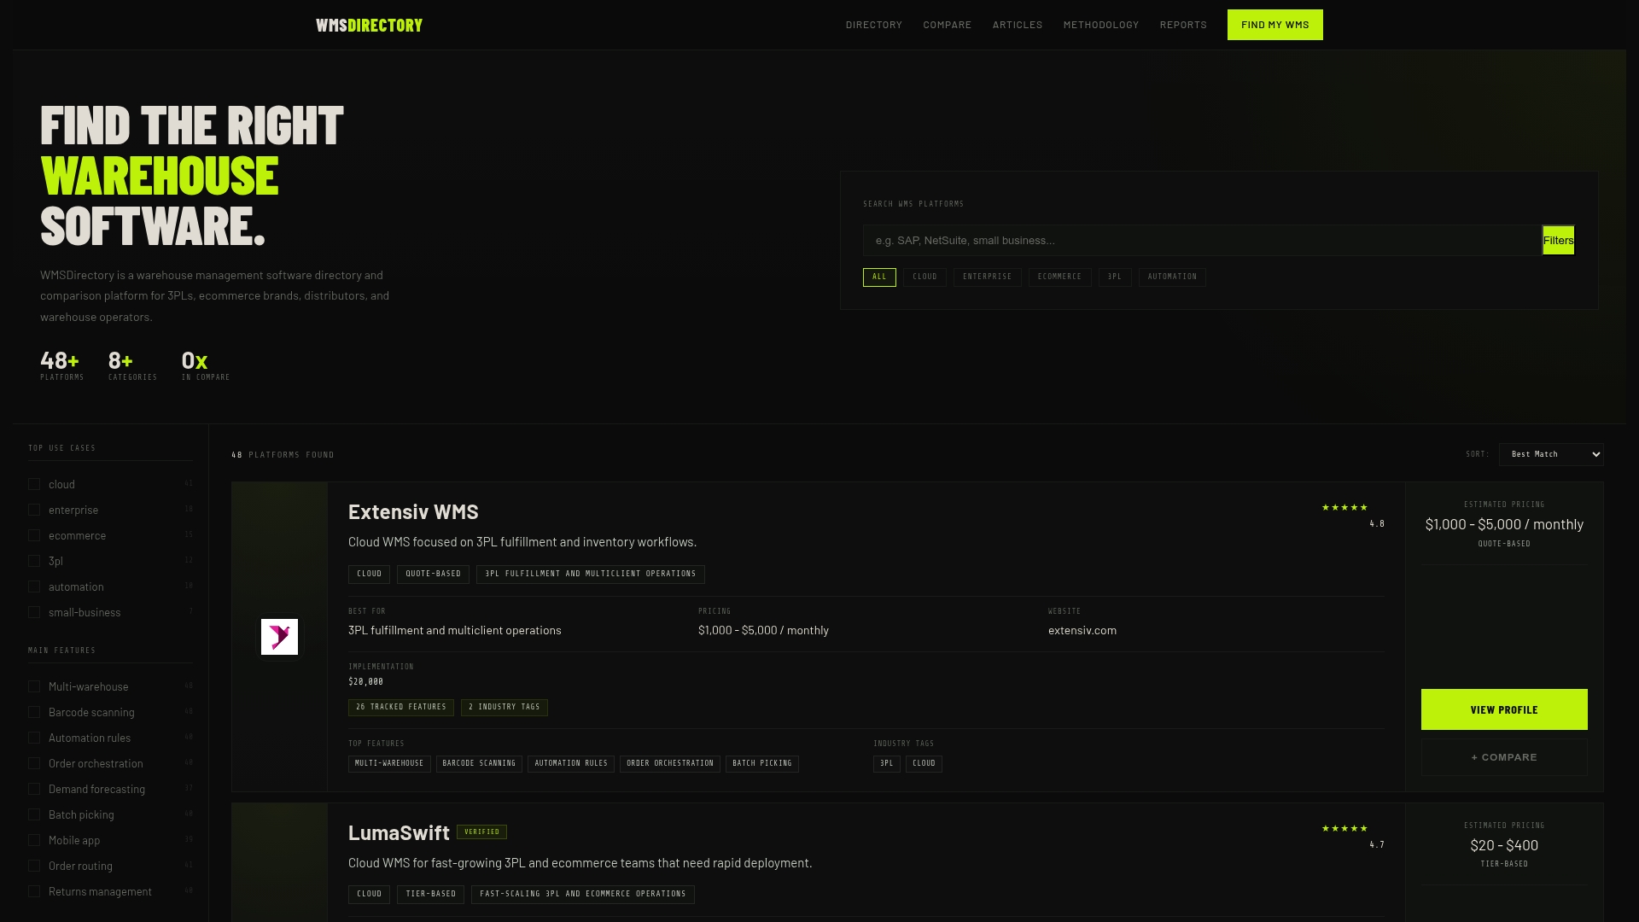
Task: Toggle the cloud use case checkbox
Action: coord(34,485)
